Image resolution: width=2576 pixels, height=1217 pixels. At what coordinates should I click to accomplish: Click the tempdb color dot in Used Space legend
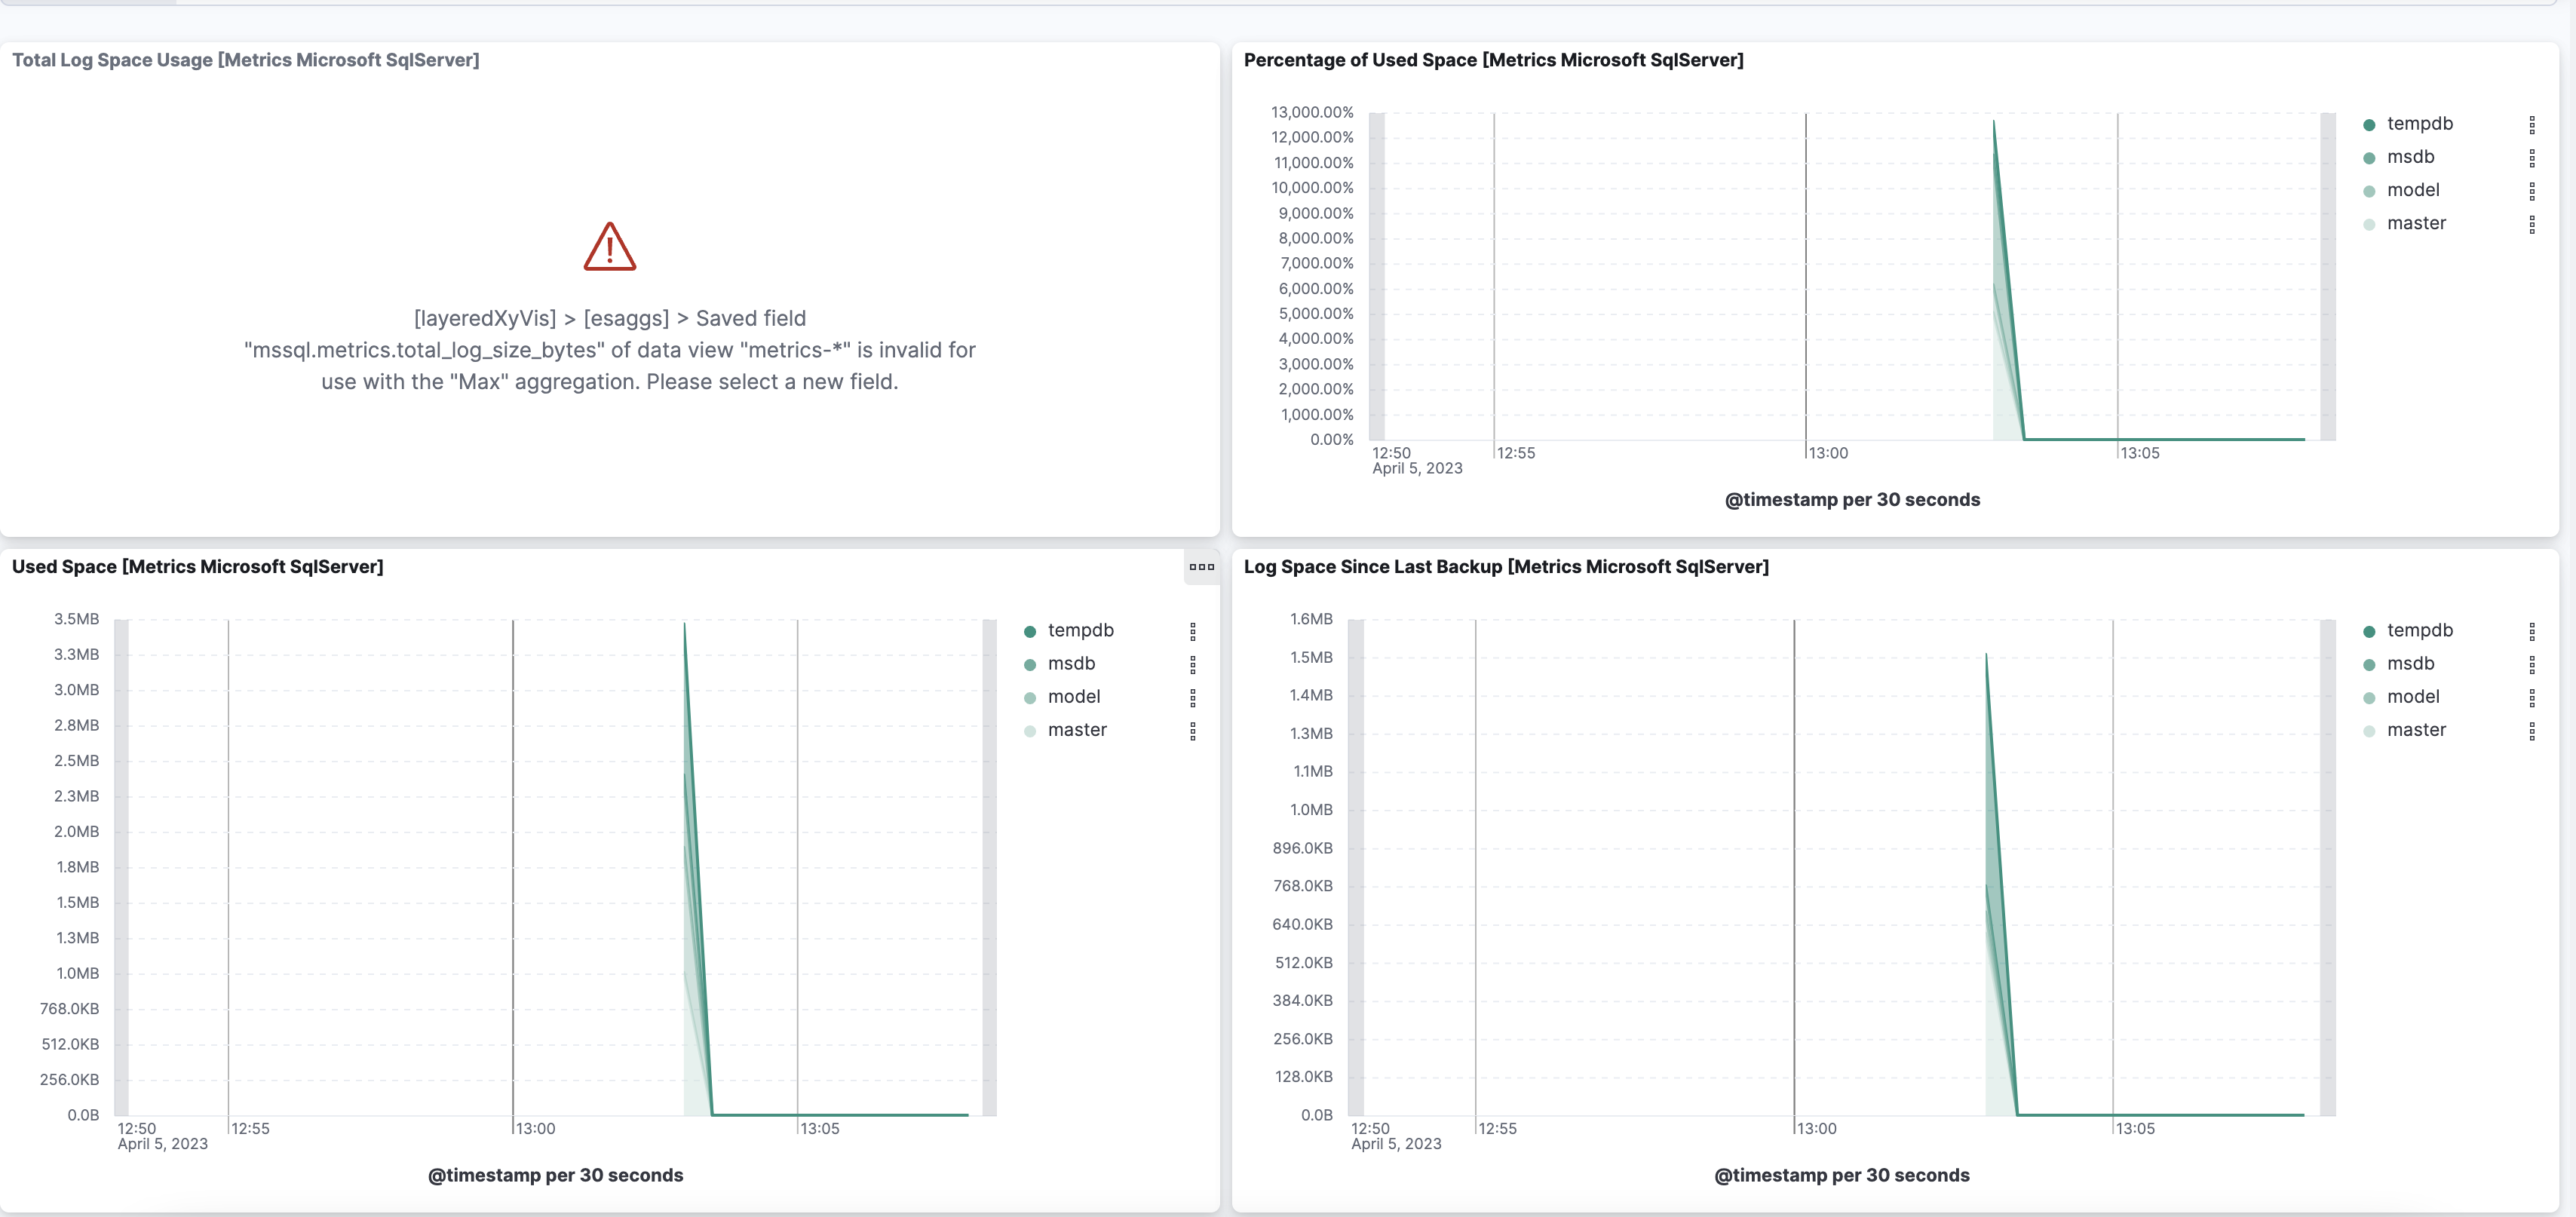coord(1030,631)
